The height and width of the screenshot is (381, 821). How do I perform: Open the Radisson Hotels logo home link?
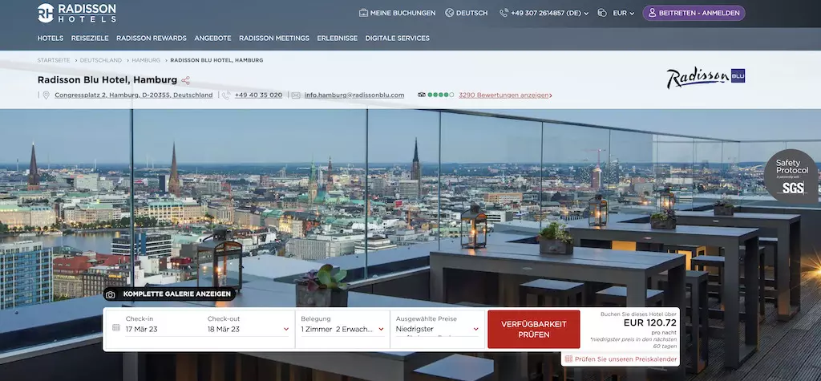click(76, 13)
